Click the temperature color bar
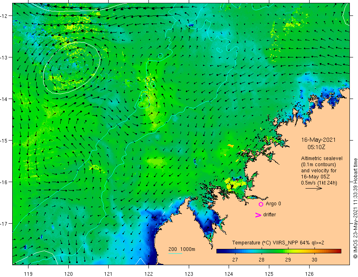 279,251
